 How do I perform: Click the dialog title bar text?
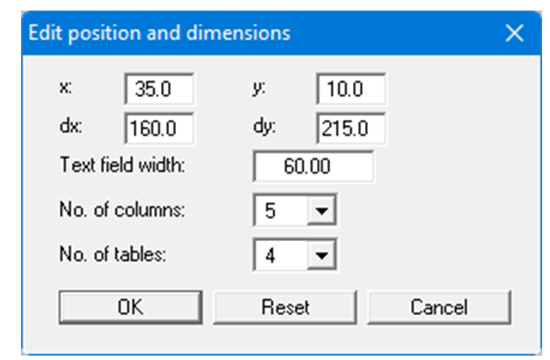click(160, 34)
